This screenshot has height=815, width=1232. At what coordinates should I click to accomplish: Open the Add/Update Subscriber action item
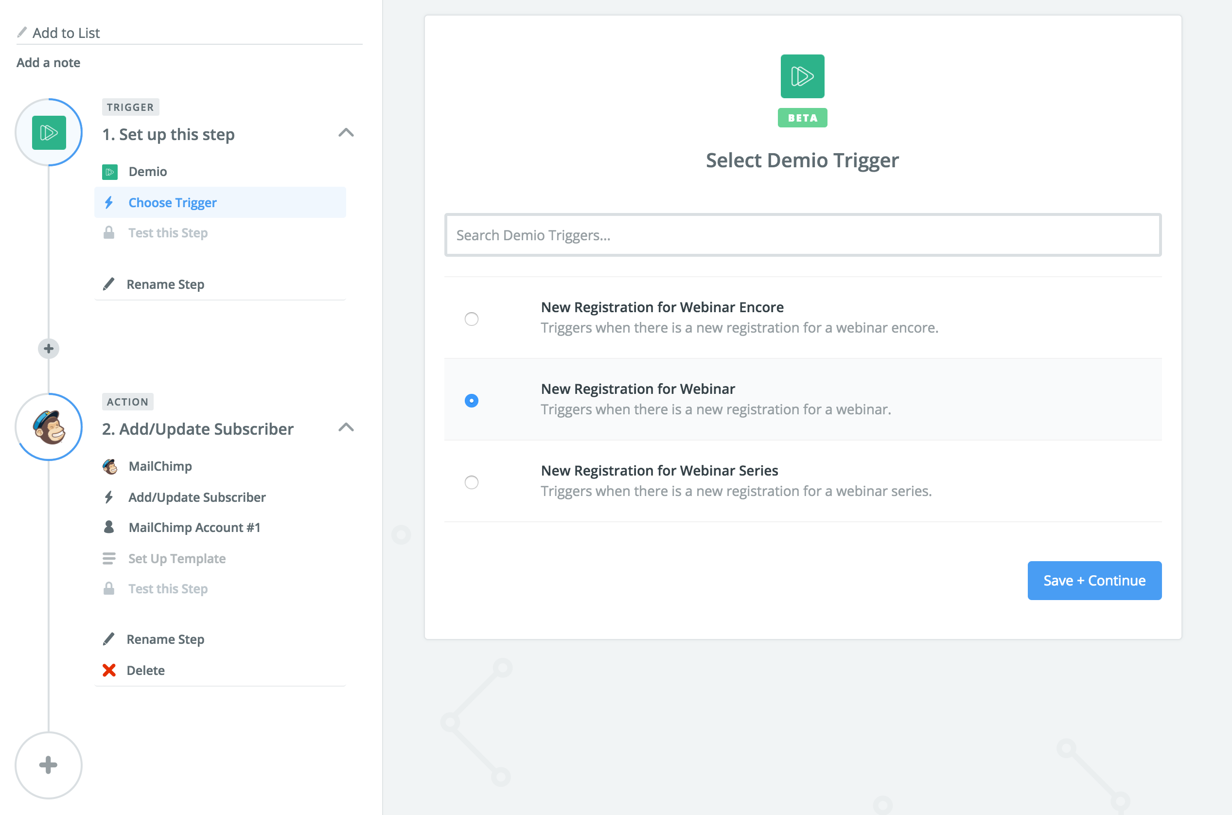[x=220, y=497]
